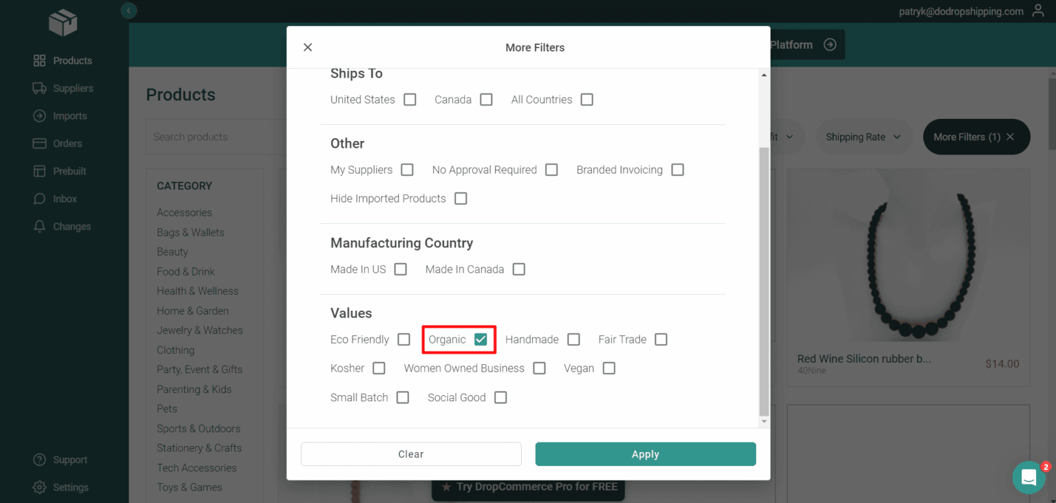Screen dimensions: 1056x503
Task: Open the Suppliers section from the sidebar
Action: tap(40, 88)
